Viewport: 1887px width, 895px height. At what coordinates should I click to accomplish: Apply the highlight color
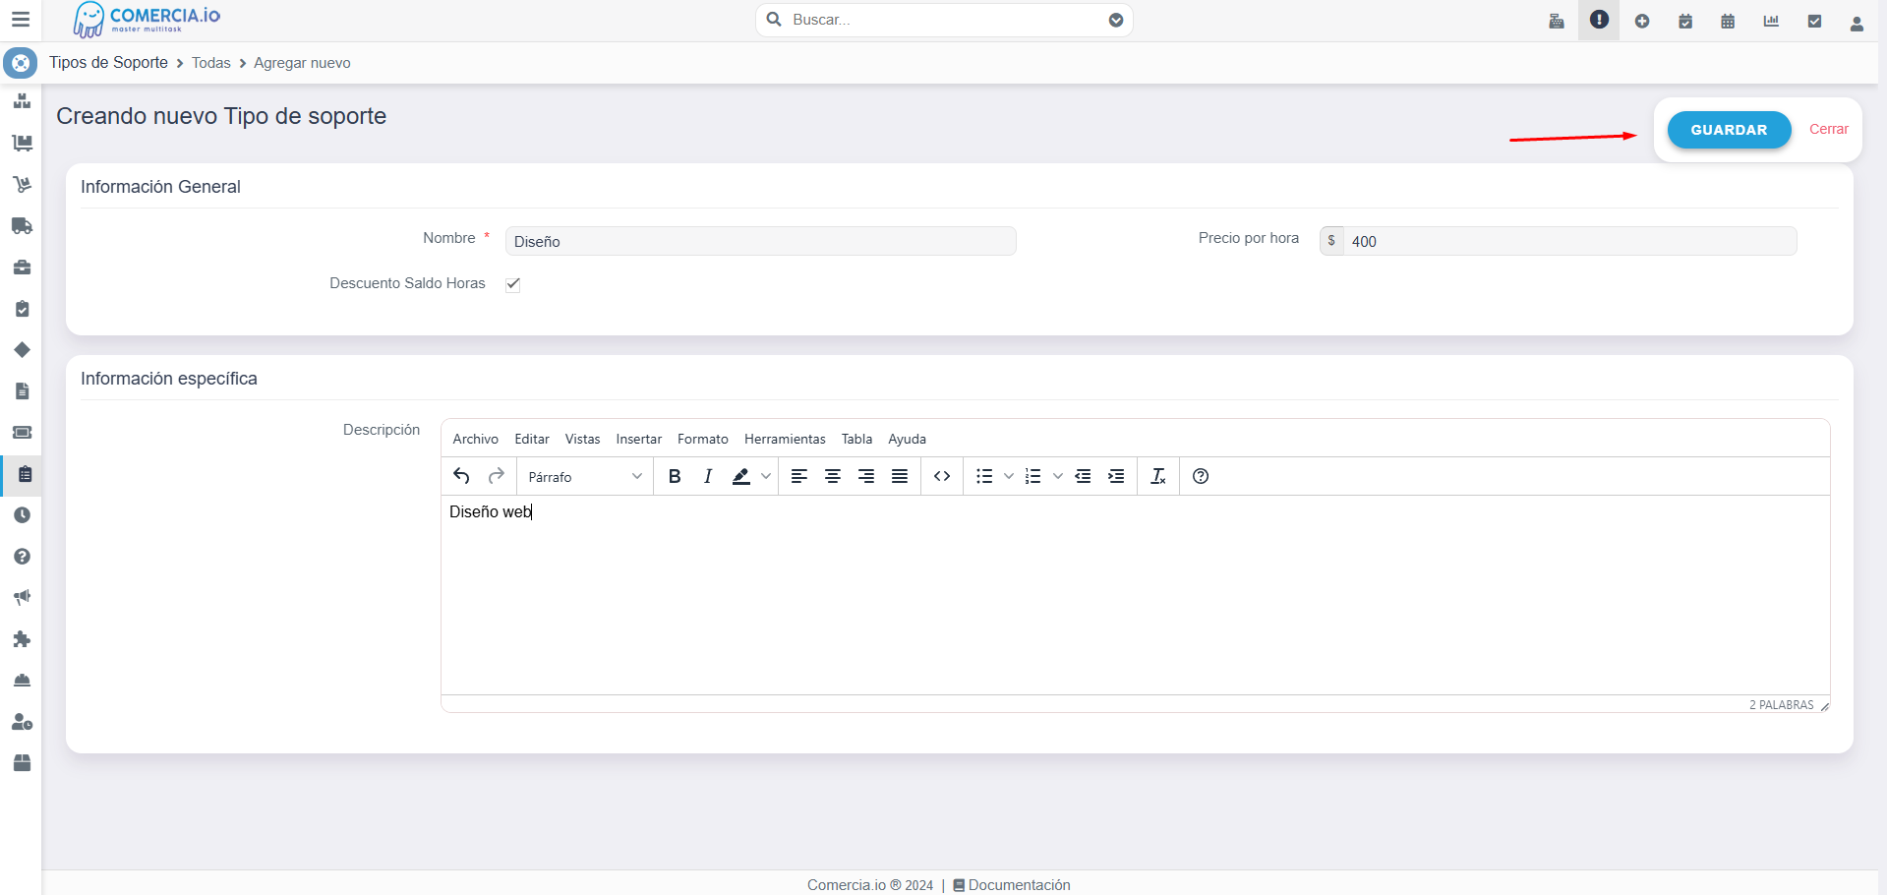click(741, 476)
